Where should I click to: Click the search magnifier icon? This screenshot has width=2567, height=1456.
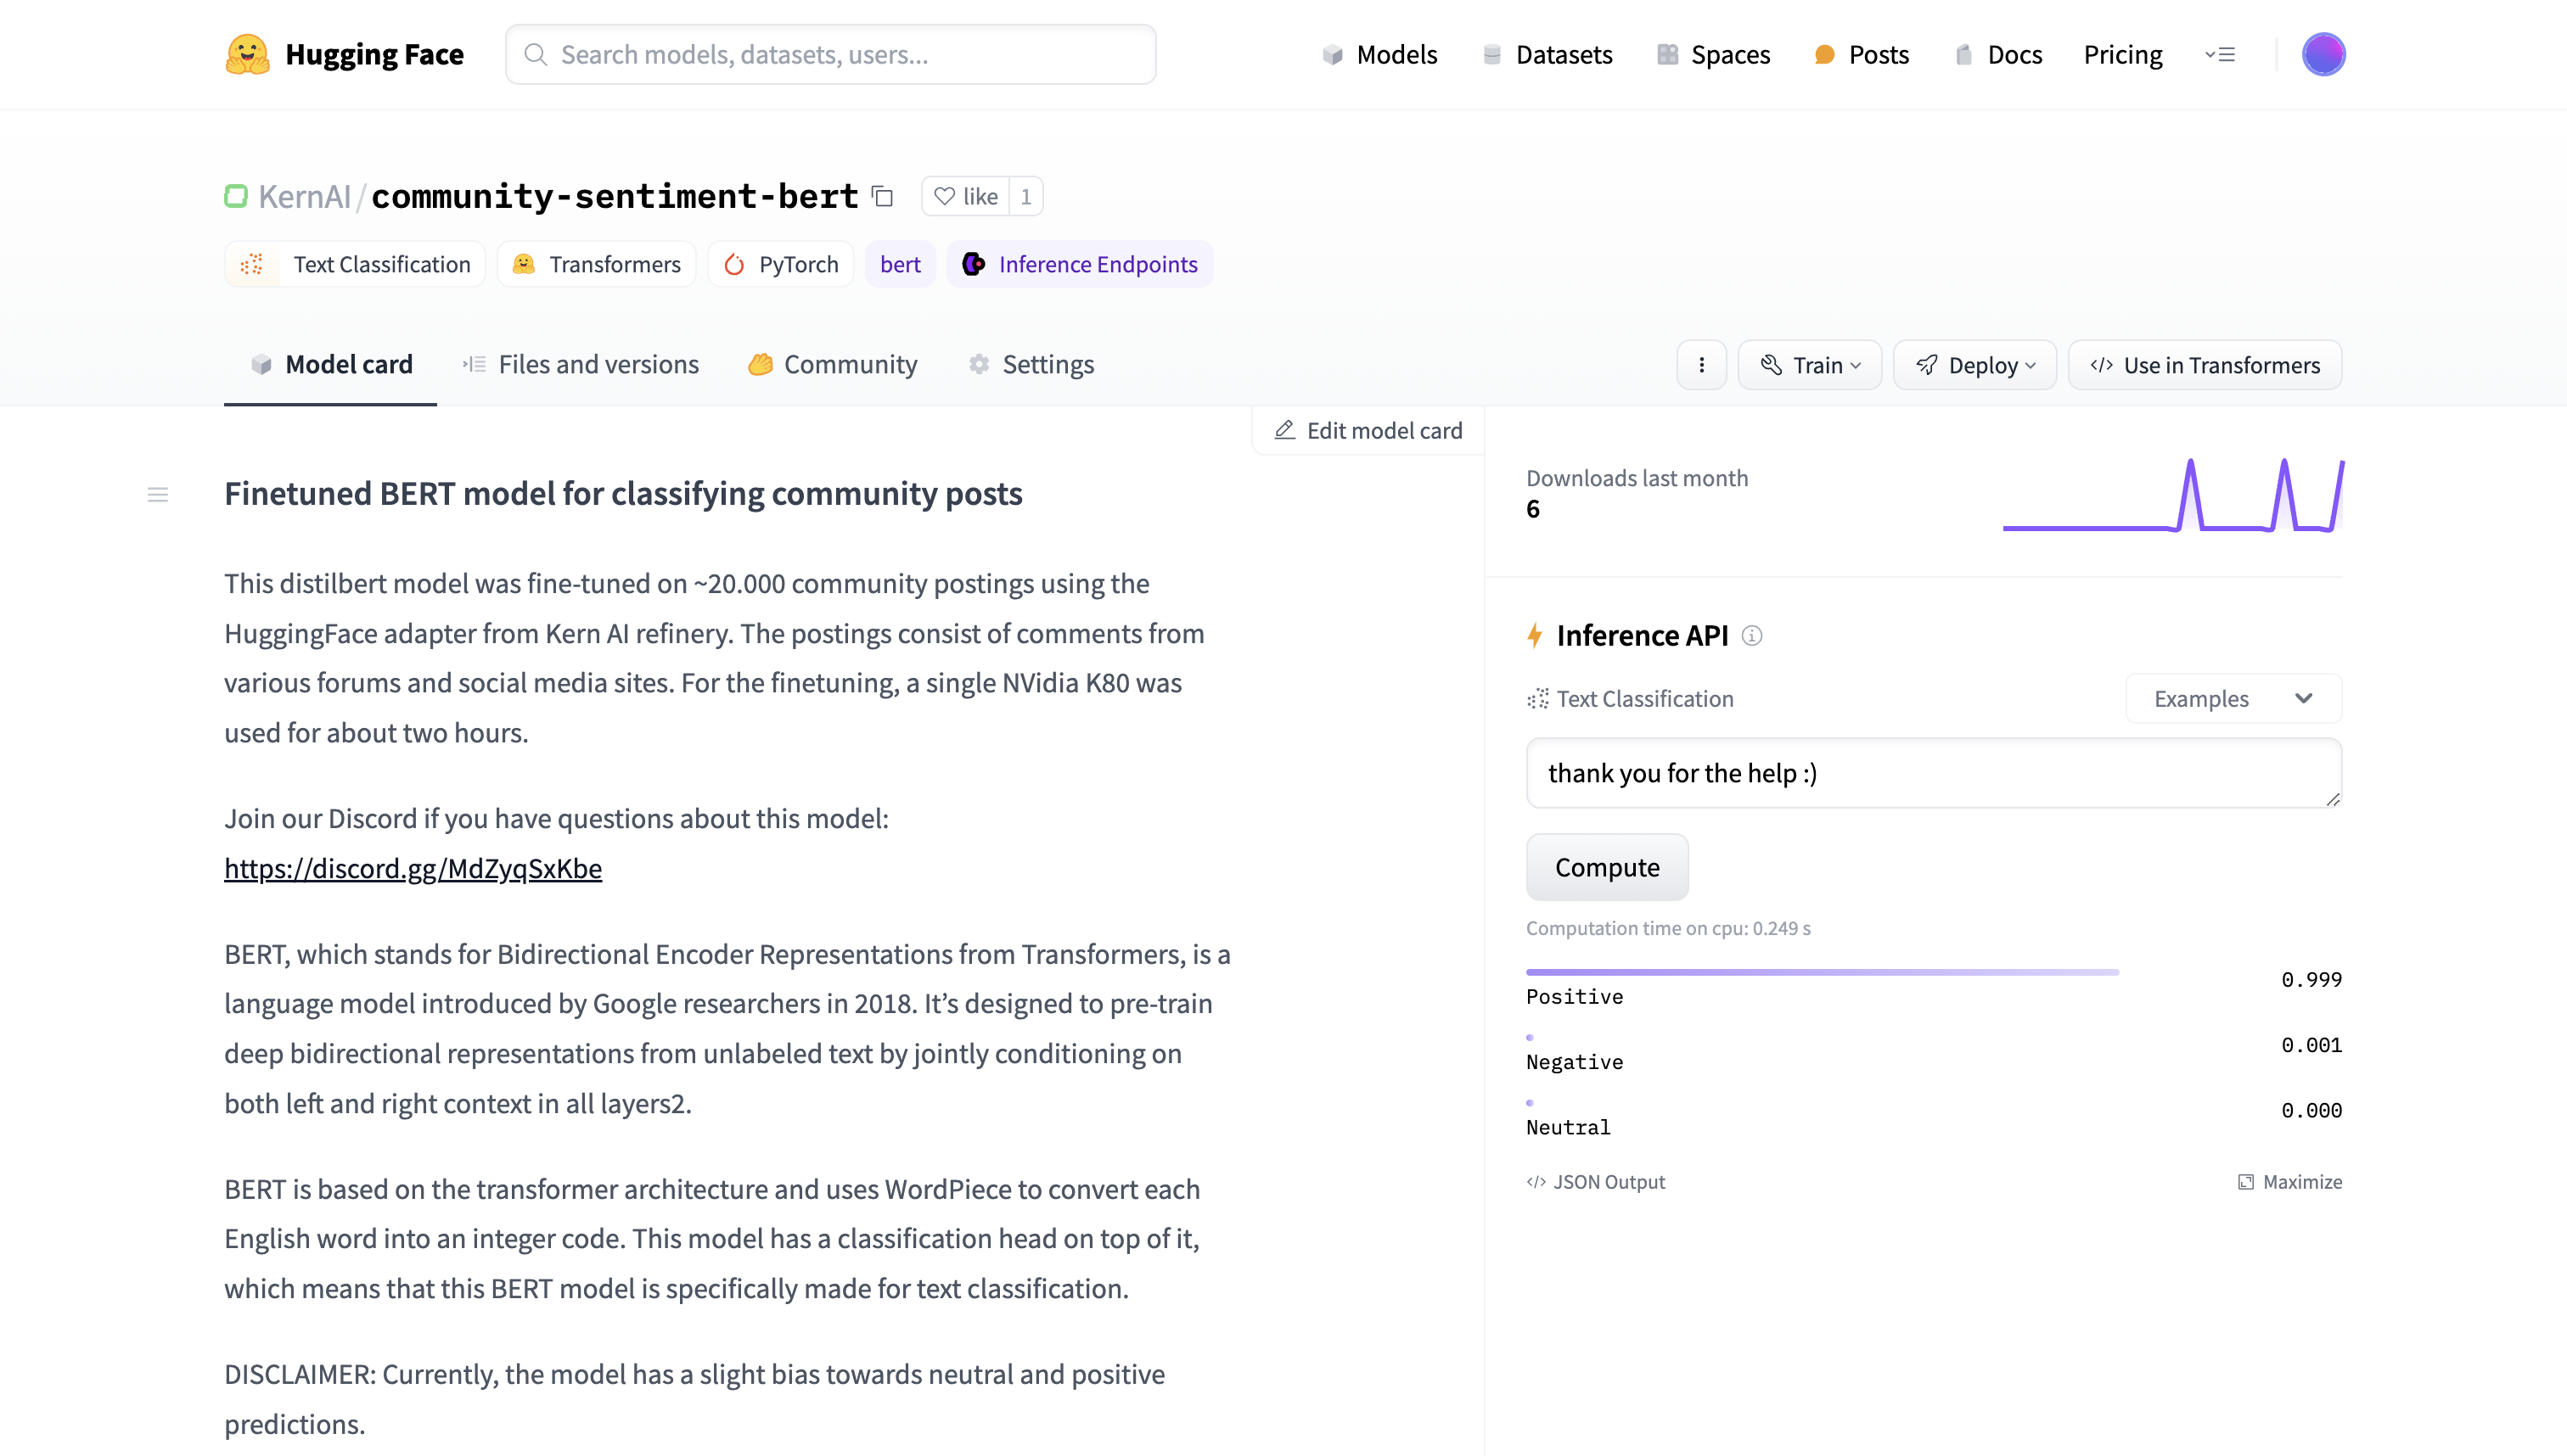(535, 54)
